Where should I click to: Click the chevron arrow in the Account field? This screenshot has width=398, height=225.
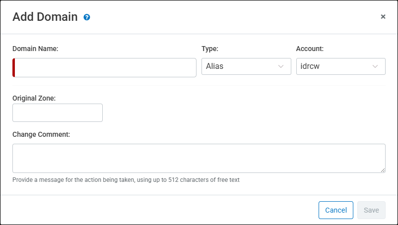pos(375,66)
